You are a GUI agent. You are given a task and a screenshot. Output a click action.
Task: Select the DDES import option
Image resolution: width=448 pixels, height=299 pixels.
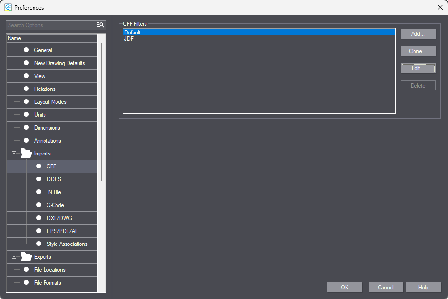point(54,179)
